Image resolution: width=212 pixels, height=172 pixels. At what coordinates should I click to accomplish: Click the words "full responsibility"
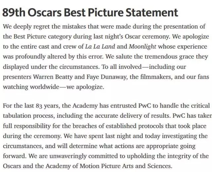click(x=26, y=126)
